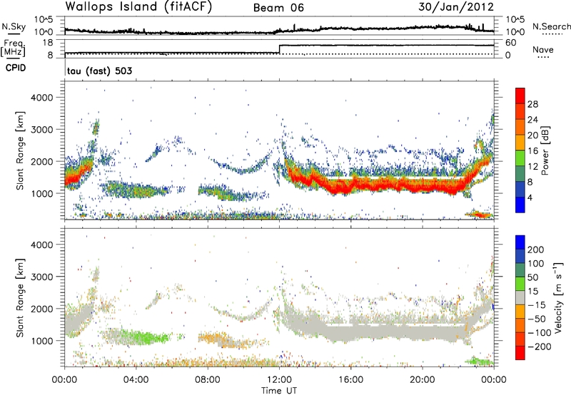571x395 pixels.
Task: Click the '08:00' time axis tick label
Action: 208,380
